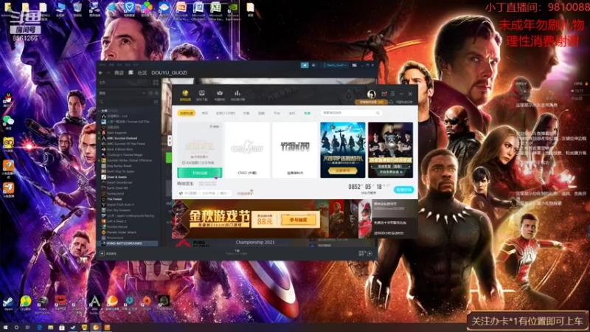Open the Community menu in Steam navigation
590x332 pixels.
click(x=142, y=72)
